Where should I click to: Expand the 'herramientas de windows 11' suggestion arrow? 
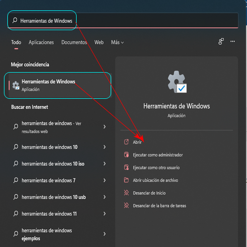105,213
